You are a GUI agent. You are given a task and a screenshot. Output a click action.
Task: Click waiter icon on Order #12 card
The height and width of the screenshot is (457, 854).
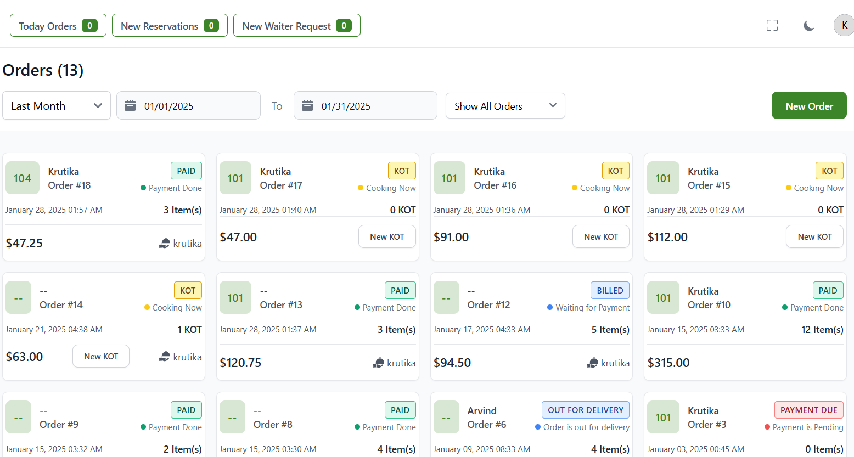pyautogui.click(x=593, y=363)
